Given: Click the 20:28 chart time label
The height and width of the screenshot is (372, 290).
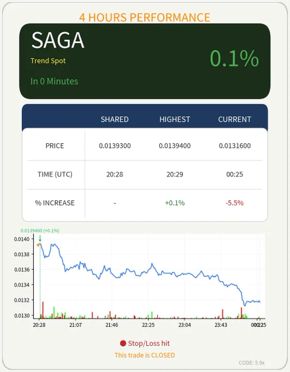Looking at the screenshot, I should [x=39, y=325].
